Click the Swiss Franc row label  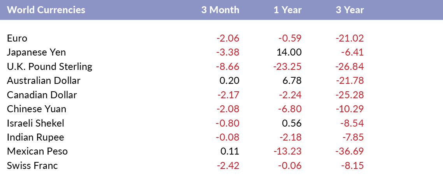click(x=32, y=165)
